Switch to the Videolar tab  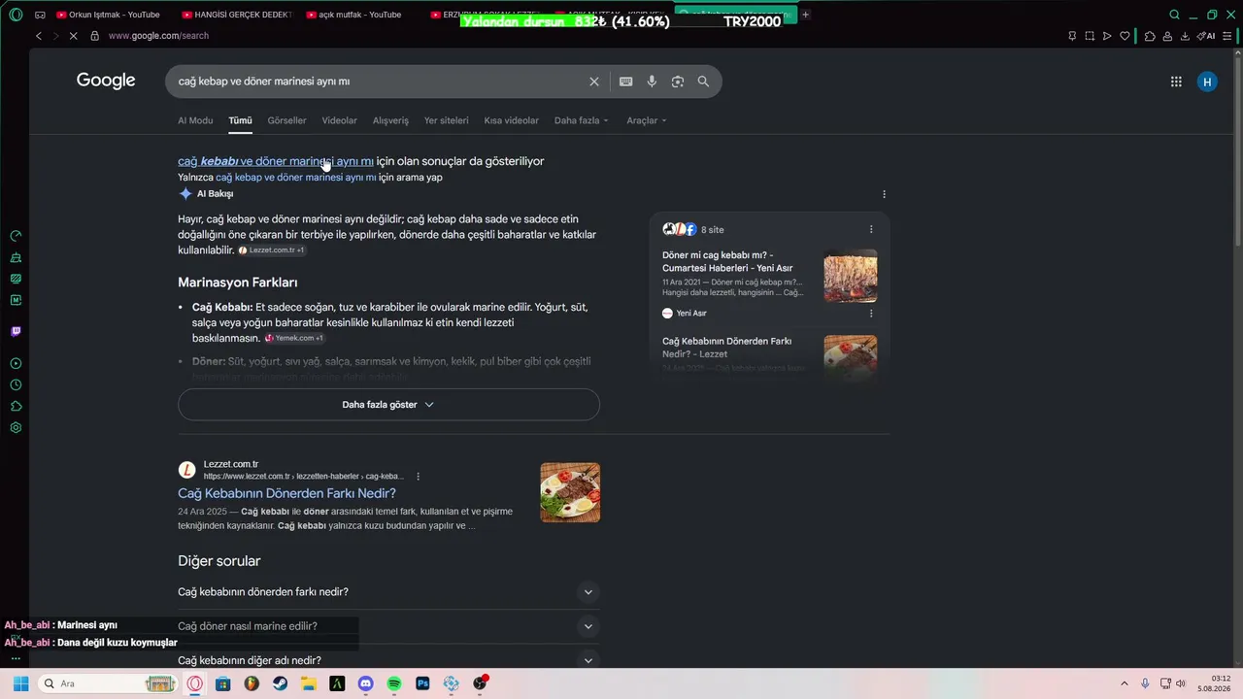click(340, 120)
